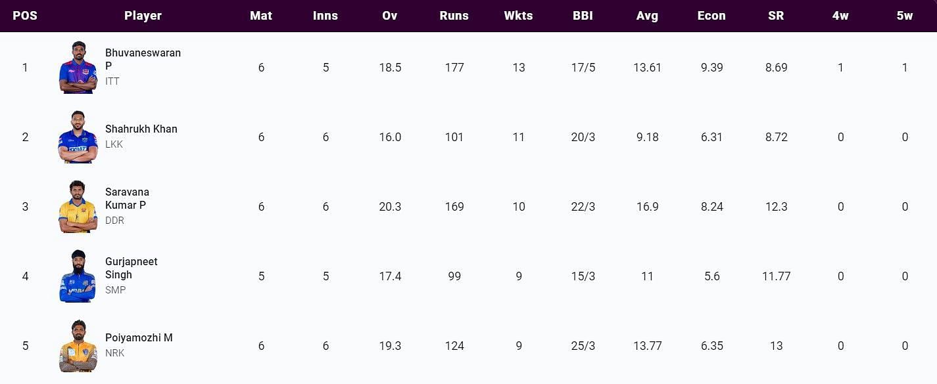Viewport: 937px width, 384px height.
Task: Open Shahrukh Khan player name link
Action: coord(141,129)
